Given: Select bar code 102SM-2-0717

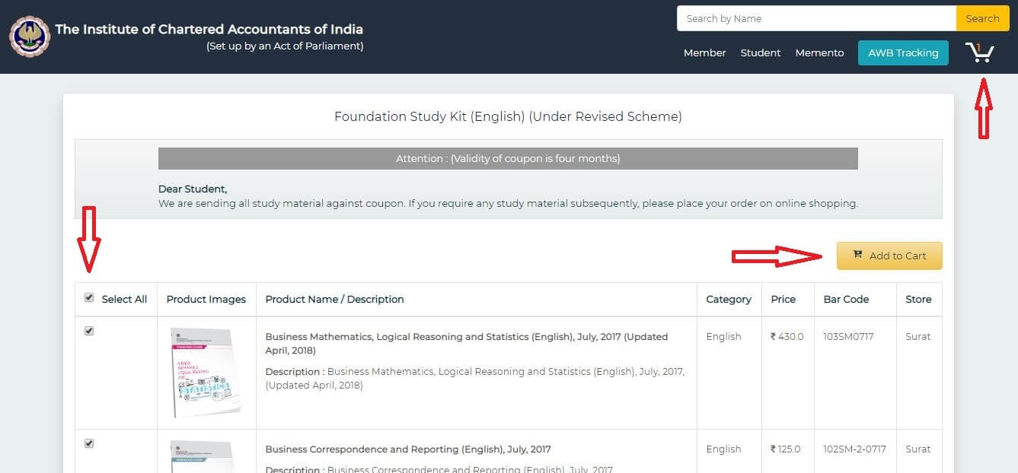Looking at the screenshot, I should (x=854, y=449).
